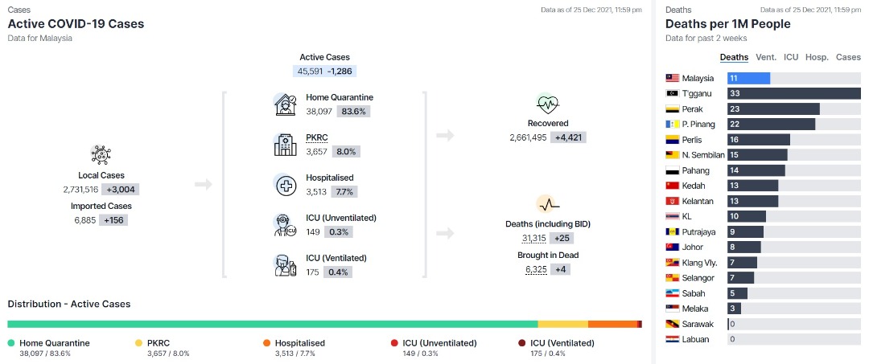The image size is (869, 364).
Task: Click the 31,315 deaths underlined figure
Action: (533, 239)
